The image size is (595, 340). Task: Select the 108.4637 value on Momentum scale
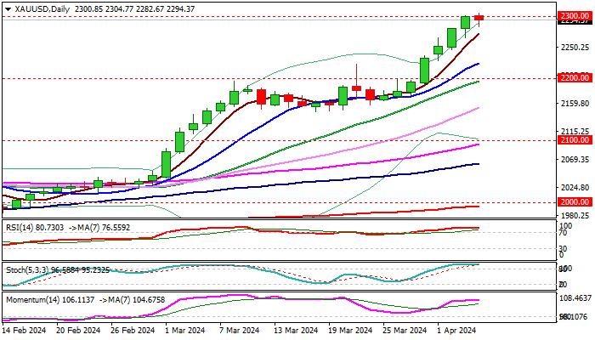click(575, 299)
